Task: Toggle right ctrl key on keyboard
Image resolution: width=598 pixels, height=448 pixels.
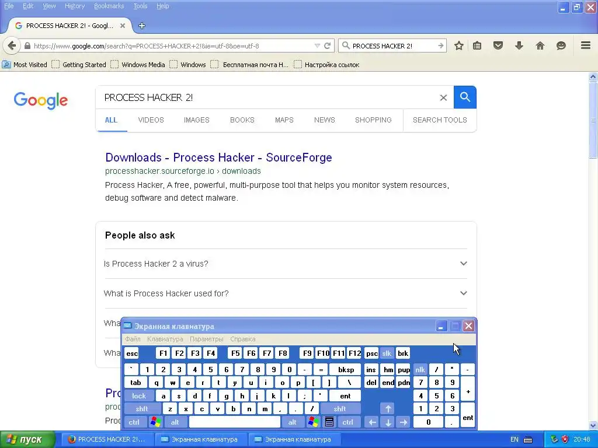Action: (x=348, y=422)
